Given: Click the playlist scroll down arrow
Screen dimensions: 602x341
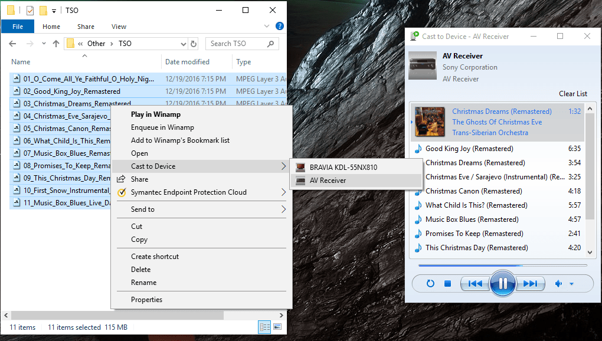Looking at the screenshot, I should click(590, 253).
